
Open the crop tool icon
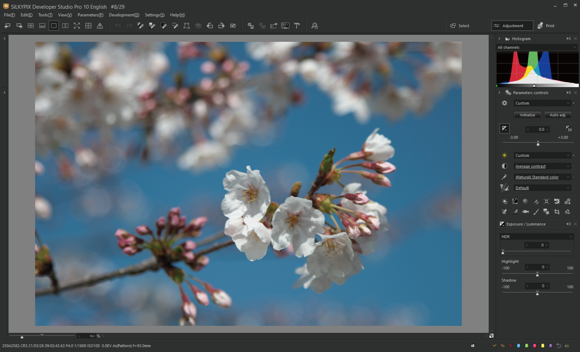coord(557,212)
